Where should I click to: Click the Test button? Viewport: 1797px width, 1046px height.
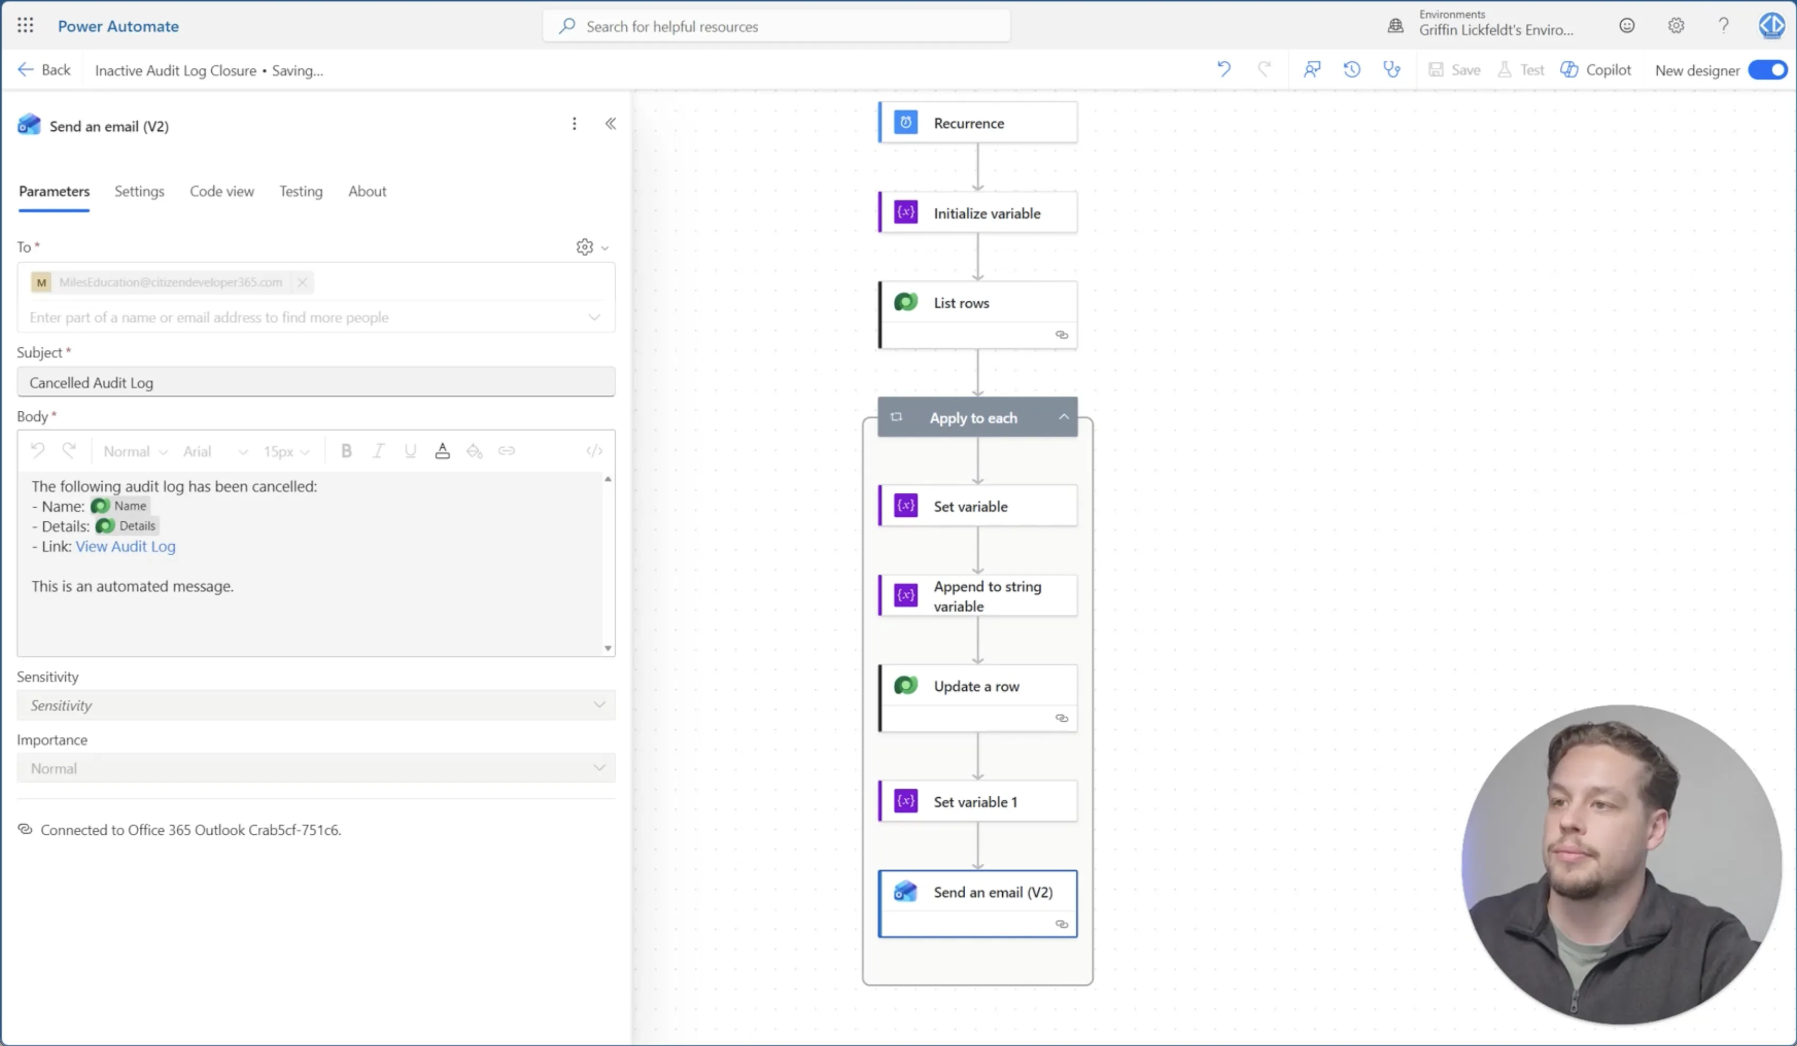[x=1520, y=70]
